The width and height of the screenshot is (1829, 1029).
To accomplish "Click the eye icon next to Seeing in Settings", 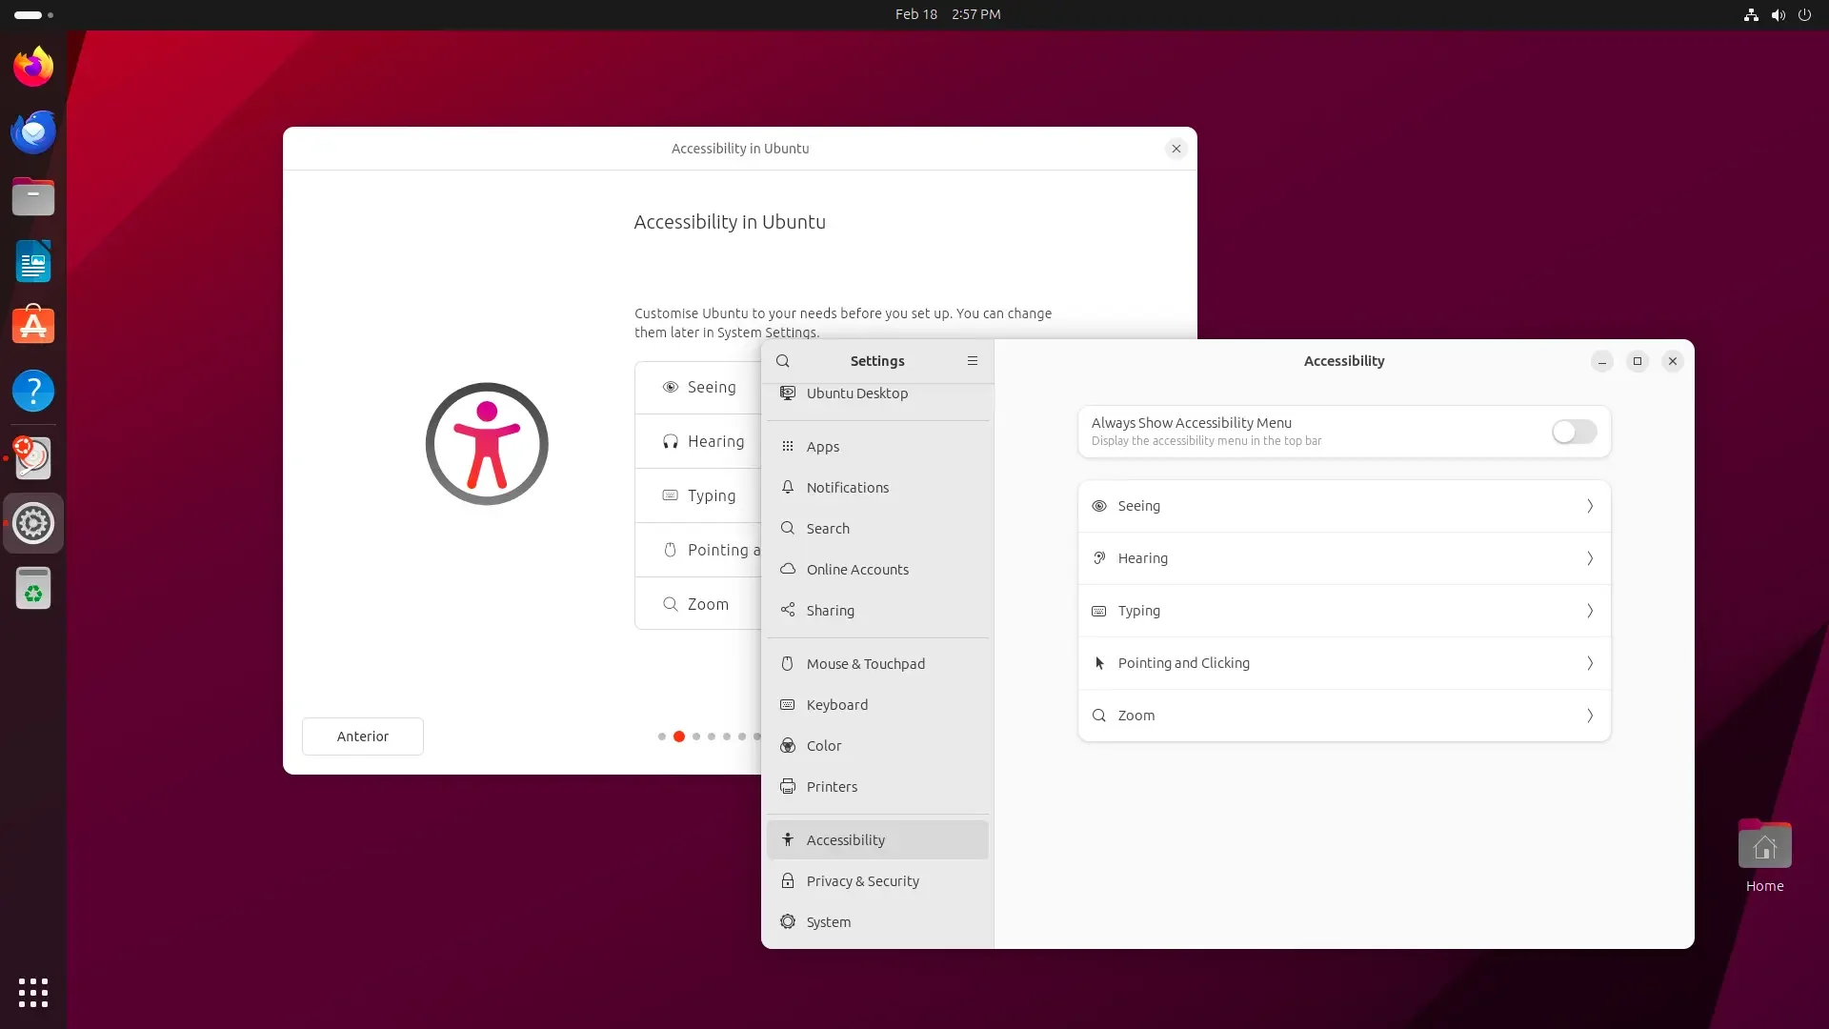I will (x=1099, y=506).
